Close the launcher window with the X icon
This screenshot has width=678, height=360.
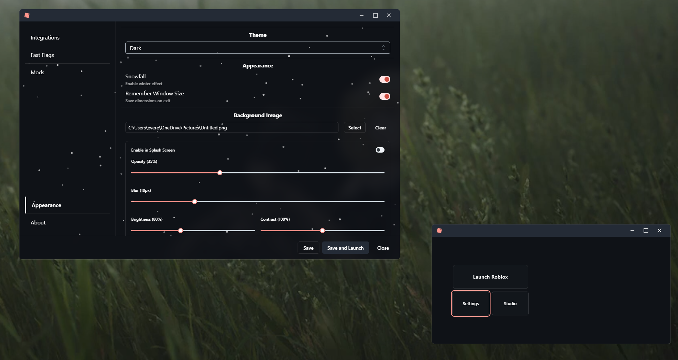660,231
